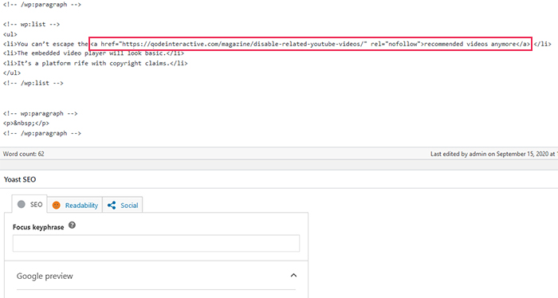
Task: Open the Focus keyphrase help icon
Action: (x=72, y=225)
